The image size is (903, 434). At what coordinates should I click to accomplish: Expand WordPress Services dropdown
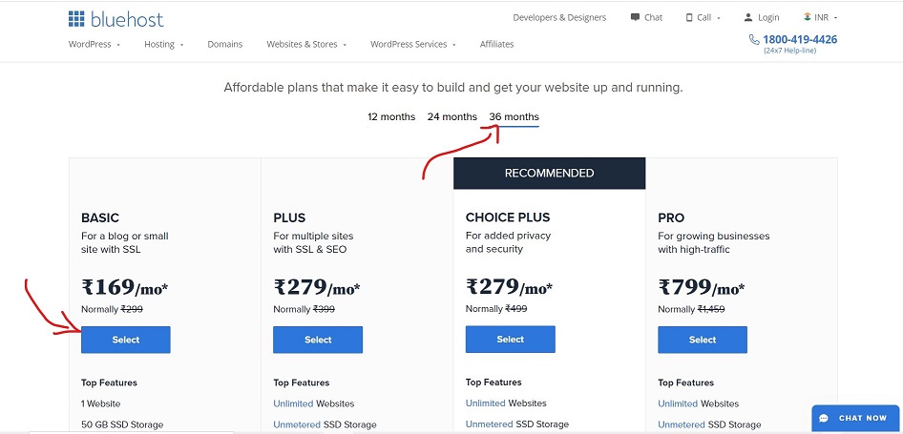point(413,44)
